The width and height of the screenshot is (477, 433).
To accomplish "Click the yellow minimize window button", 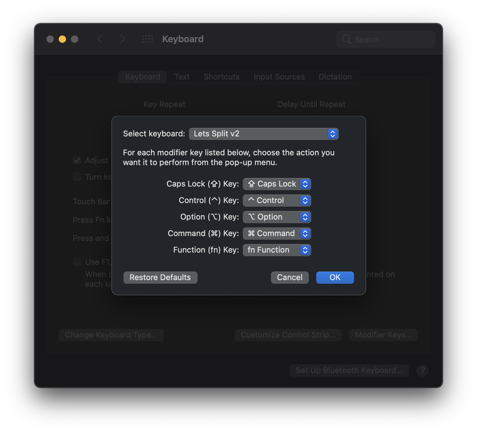I will [62, 39].
